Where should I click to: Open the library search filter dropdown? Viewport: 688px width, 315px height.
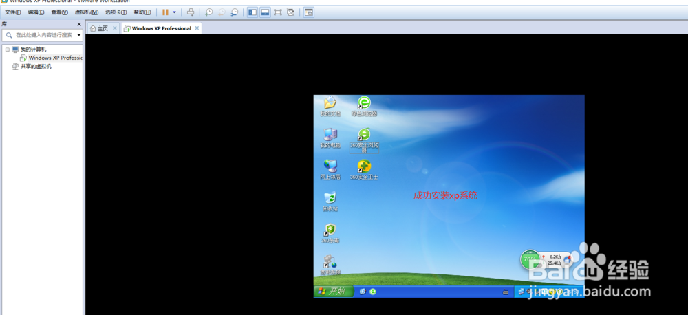click(79, 35)
